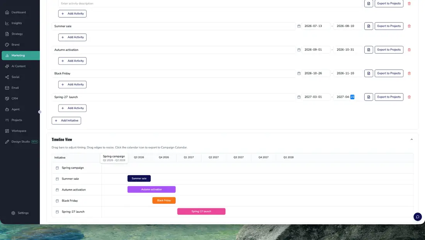425x240 pixels.
Task: Open Settings gear at sidebar bottom
Action: pyautogui.click(x=13, y=213)
